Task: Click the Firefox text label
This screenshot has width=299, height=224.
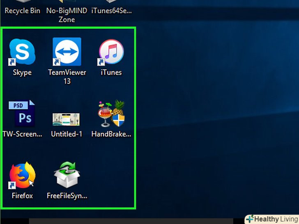Action: coord(22,196)
